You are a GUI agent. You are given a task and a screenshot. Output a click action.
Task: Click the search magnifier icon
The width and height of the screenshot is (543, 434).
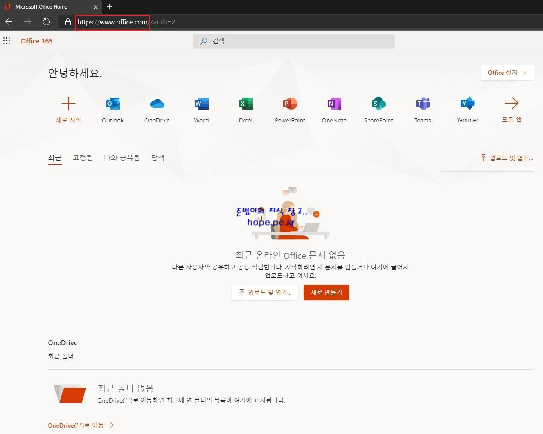(204, 41)
